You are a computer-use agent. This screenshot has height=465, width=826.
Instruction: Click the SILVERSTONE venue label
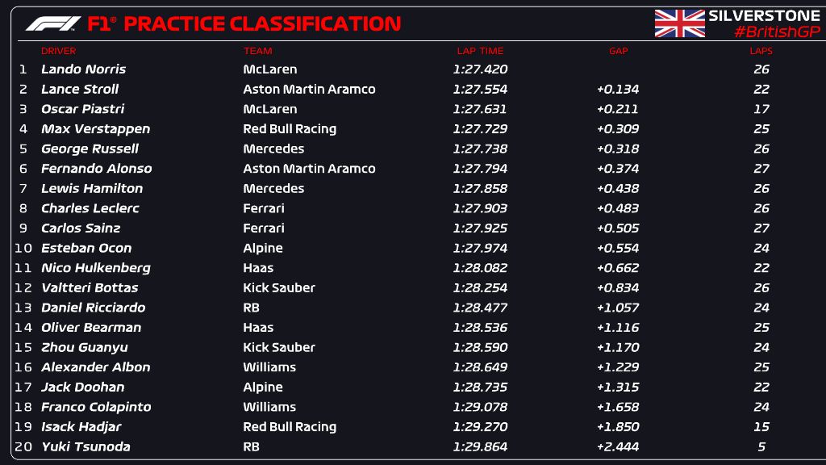[763, 15]
